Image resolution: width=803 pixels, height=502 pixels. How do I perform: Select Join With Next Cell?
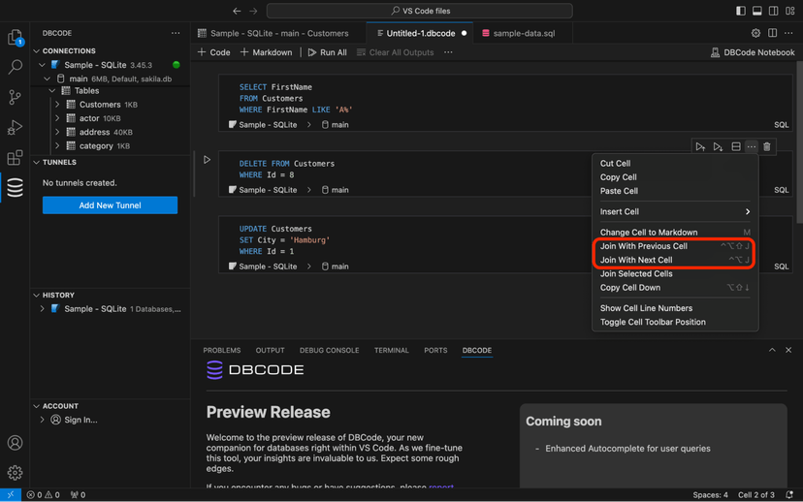(675, 260)
